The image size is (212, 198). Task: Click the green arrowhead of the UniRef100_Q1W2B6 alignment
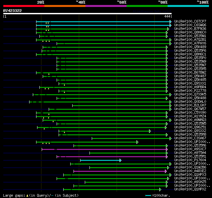pyautogui.click(x=168, y=168)
